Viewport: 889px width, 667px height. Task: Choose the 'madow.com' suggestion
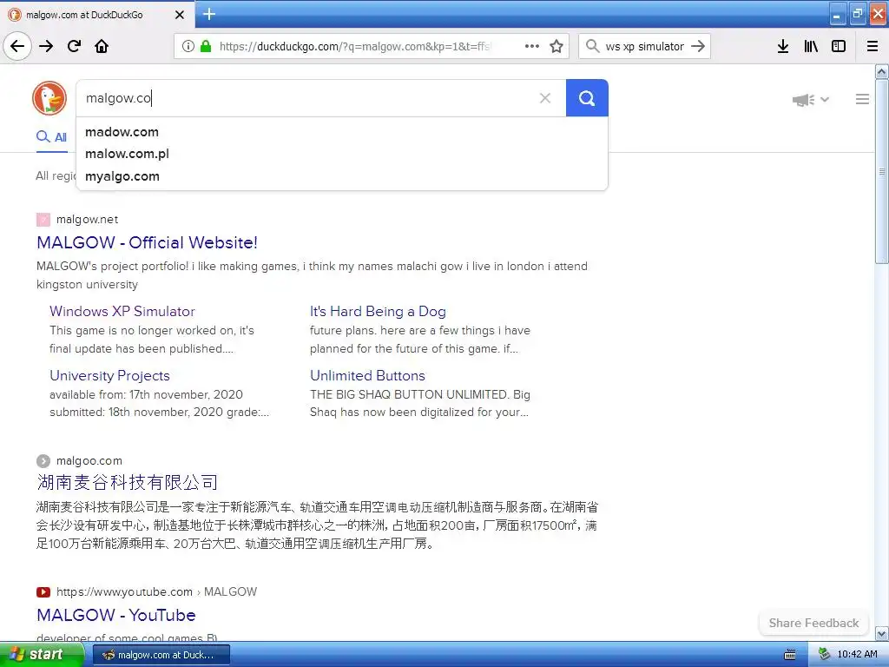tap(342, 132)
